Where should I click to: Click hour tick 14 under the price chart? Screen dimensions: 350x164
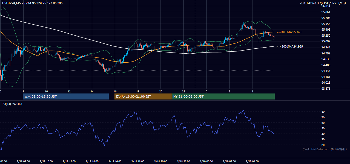tap(92, 91)
